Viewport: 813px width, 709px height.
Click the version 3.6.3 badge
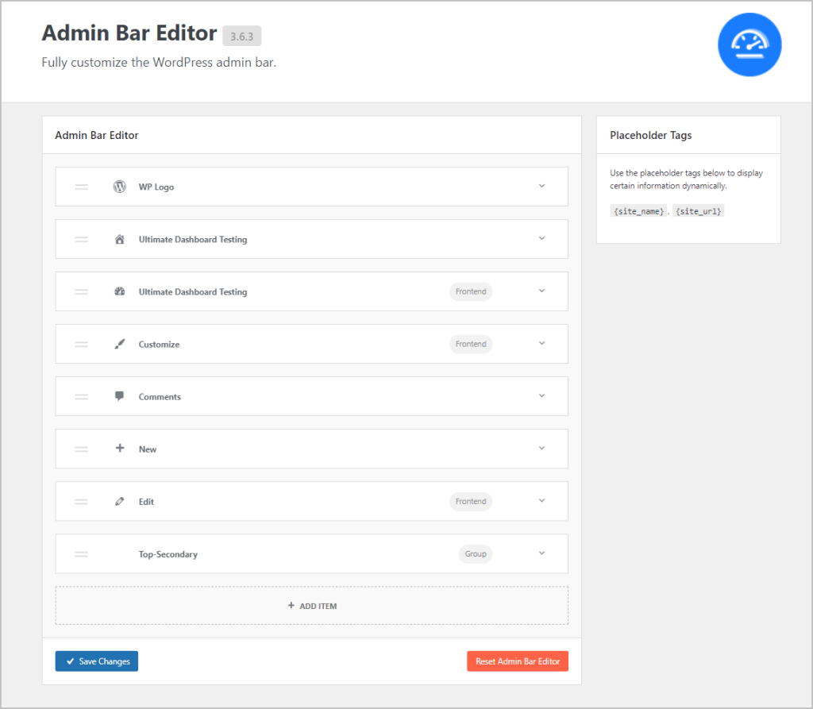pos(241,37)
